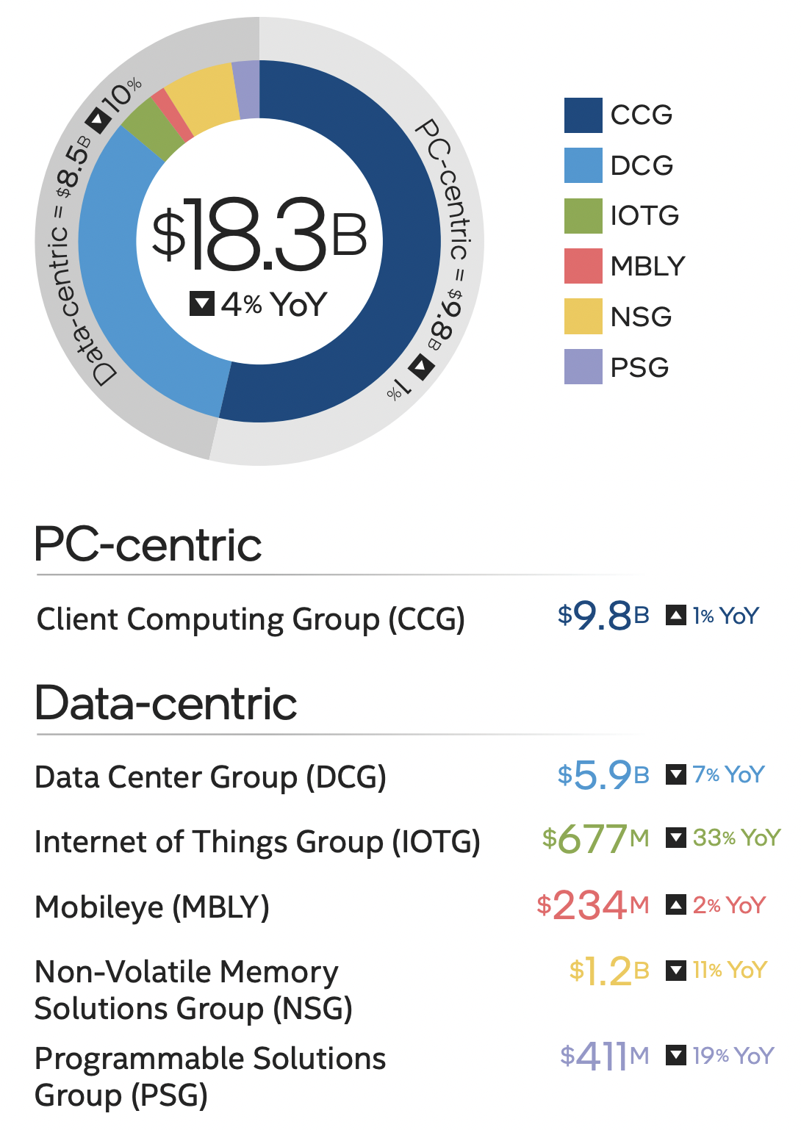Click the up arrow next to MBLY 2% YoY
801x1130 pixels.
click(675, 904)
